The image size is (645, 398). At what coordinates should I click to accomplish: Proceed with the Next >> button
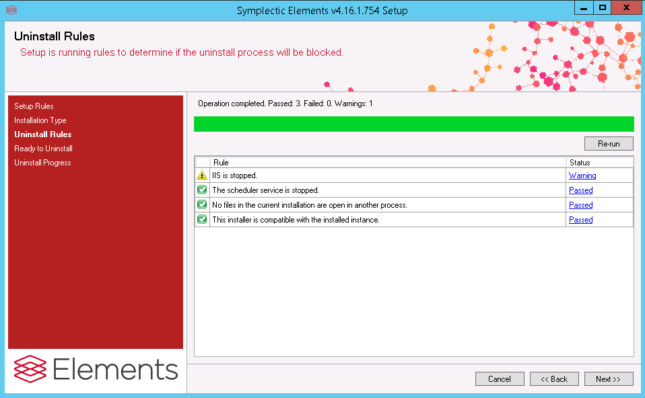coord(609,379)
